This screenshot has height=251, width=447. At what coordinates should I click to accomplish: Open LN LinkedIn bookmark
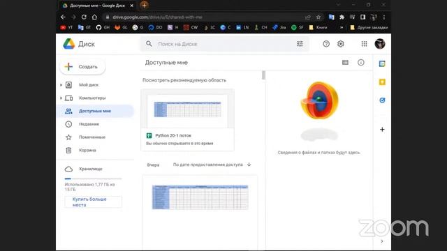click(242, 27)
